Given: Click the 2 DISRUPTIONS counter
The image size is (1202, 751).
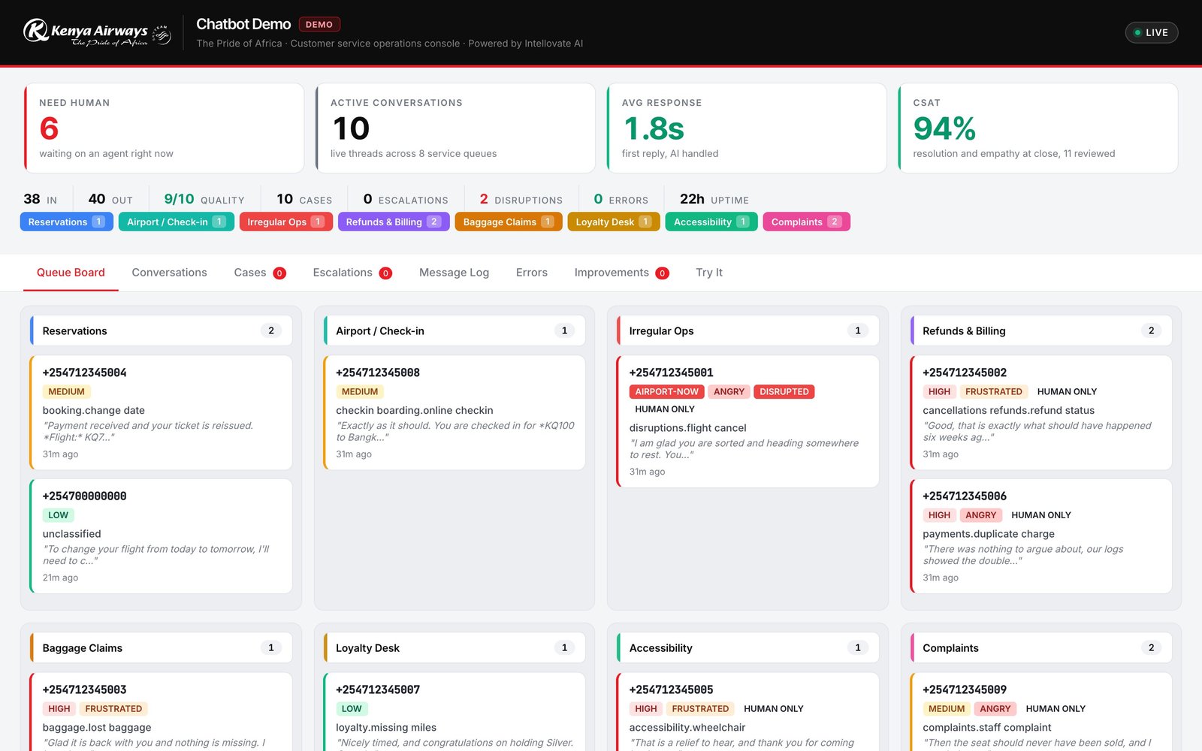Looking at the screenshot, I should (x=521, y=199).
